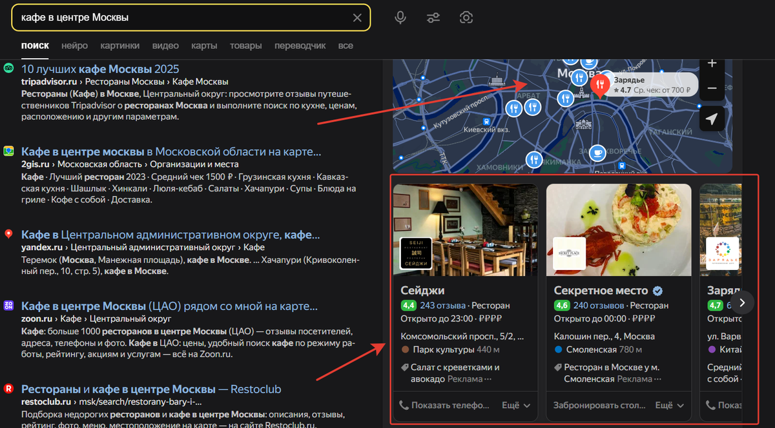Open the «Секретное место» card title
The width and height of the screenshot is (775, 428).
pyautogui.click(x=601, y=290)
